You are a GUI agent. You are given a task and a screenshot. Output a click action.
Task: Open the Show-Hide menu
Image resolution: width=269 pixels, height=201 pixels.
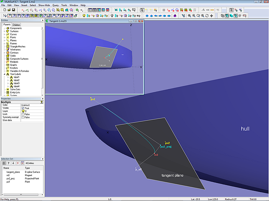[x=44, y=5]
